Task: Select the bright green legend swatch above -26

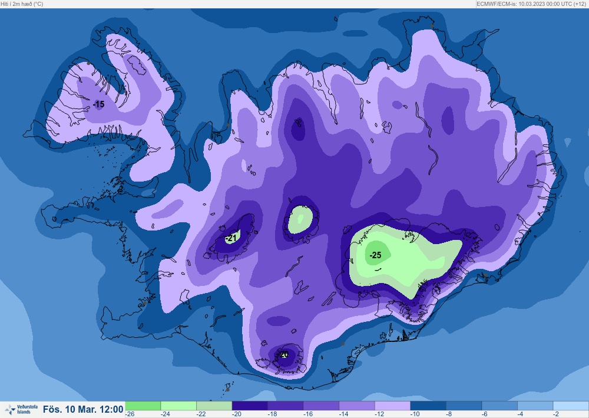Action: [143, 406]
